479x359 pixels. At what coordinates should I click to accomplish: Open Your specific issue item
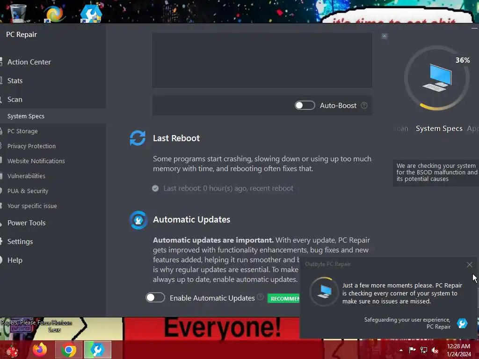coord(32,206)
